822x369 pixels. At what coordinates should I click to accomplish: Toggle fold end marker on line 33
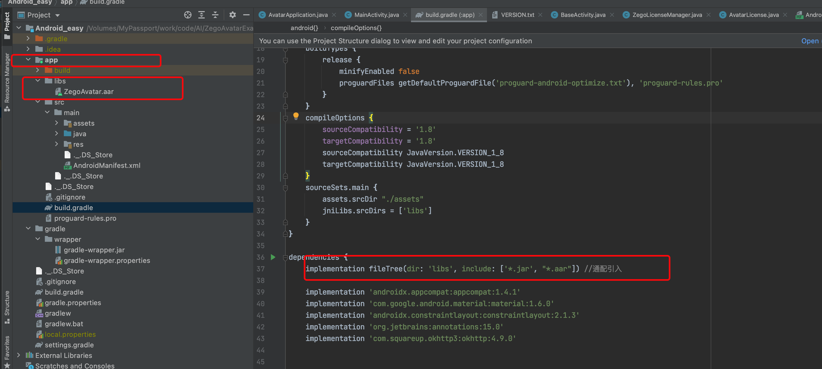(285, 222)
